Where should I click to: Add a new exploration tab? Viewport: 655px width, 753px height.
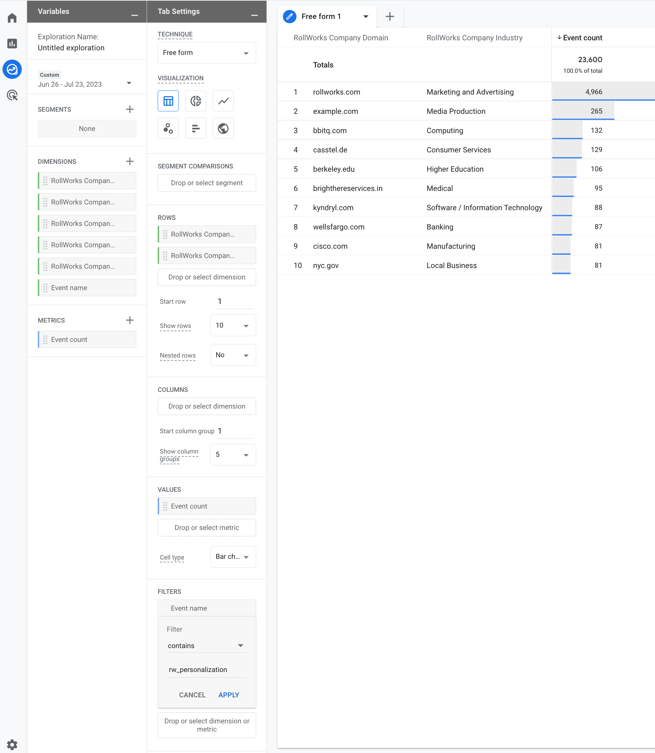390,16
